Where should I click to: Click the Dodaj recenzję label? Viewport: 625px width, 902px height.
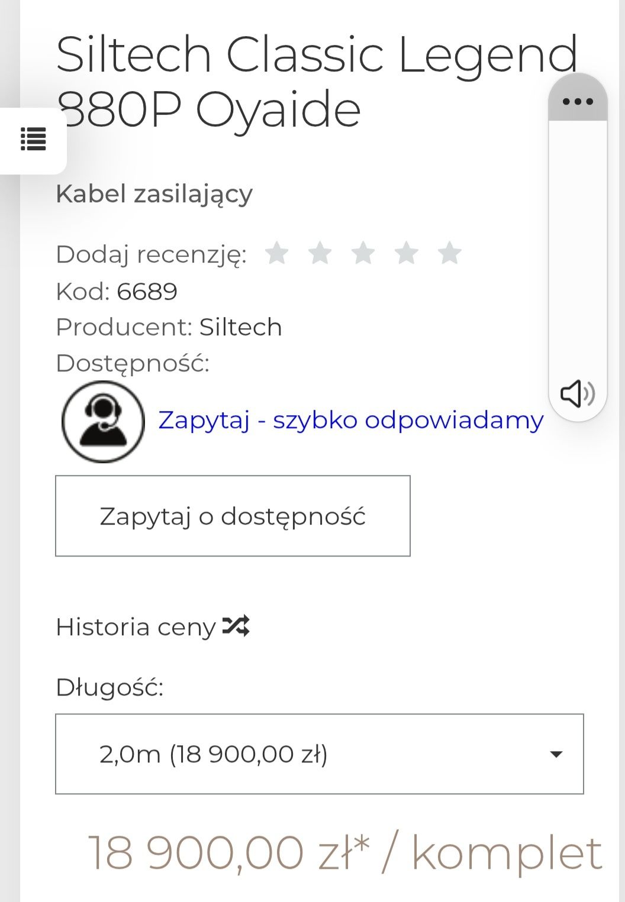(x=151, y=255)
